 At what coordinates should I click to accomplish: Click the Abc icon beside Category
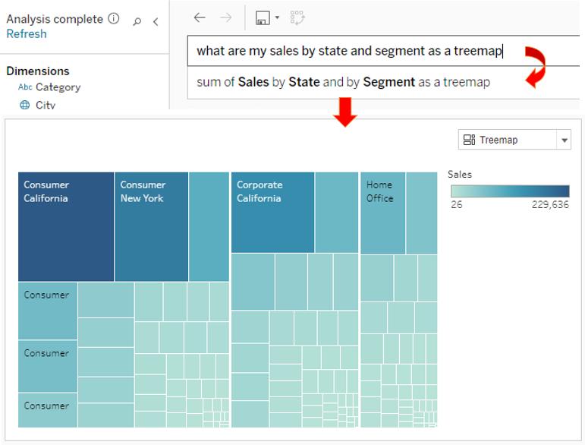pos(25,87)
